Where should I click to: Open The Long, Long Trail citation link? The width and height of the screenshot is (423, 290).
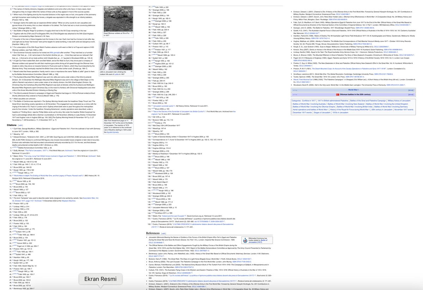click(50, 156)
